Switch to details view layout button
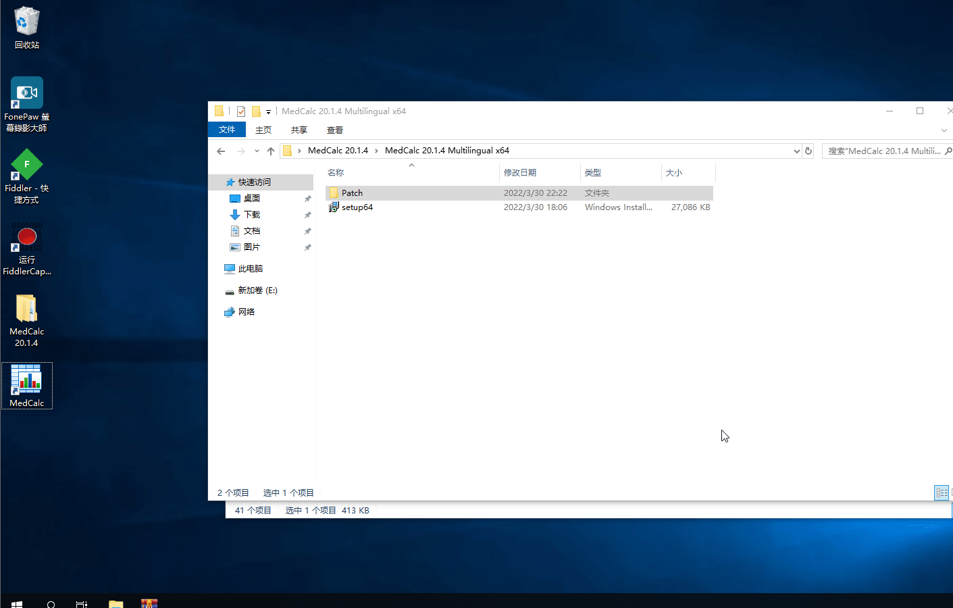 click(x=942, y=492)
